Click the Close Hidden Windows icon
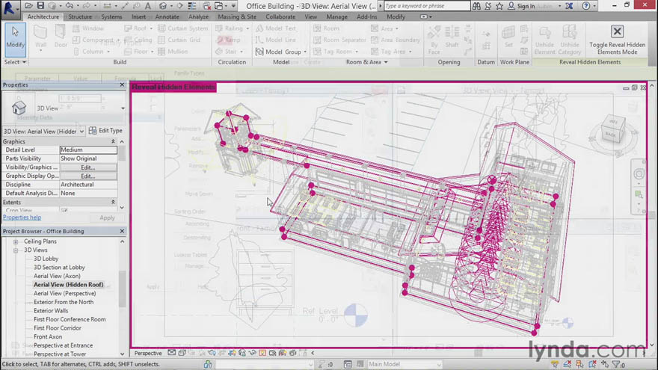This screenshot has width=658, height=370. coord(206,5)
